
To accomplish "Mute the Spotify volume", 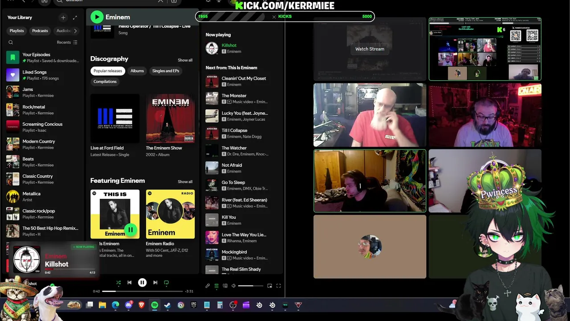I will click(x=233, y=286).
